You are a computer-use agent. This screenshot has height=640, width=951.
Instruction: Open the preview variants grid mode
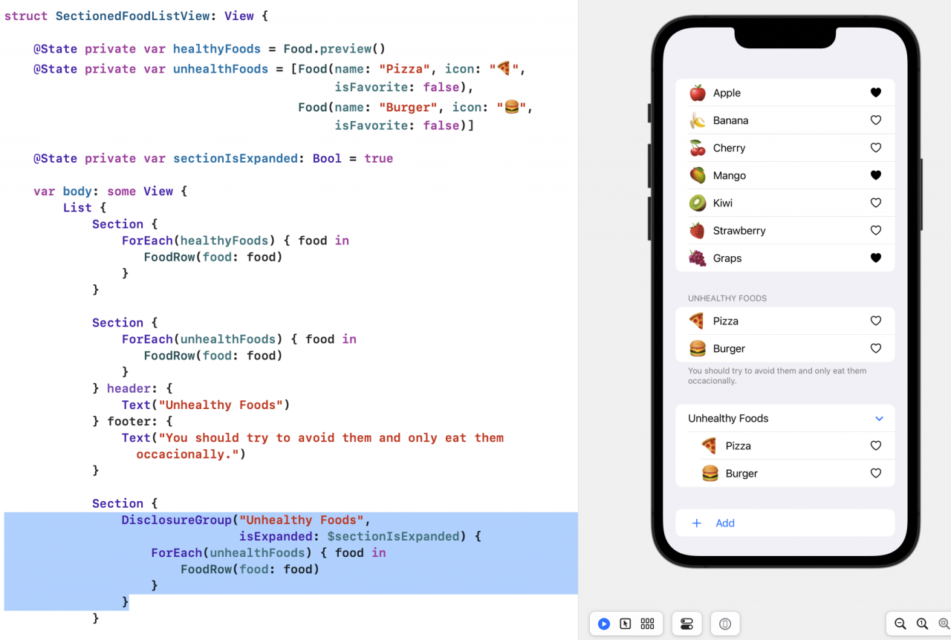click(x=646, y=624)
